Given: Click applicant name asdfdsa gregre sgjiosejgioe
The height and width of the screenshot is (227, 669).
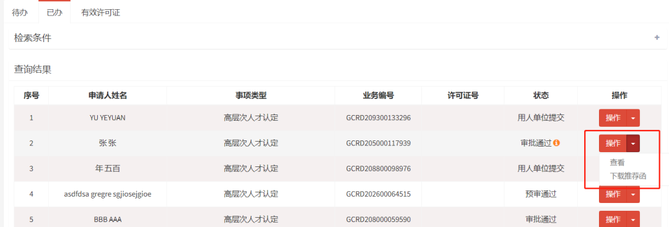Looking at the screenshot, I should [108, 194].
